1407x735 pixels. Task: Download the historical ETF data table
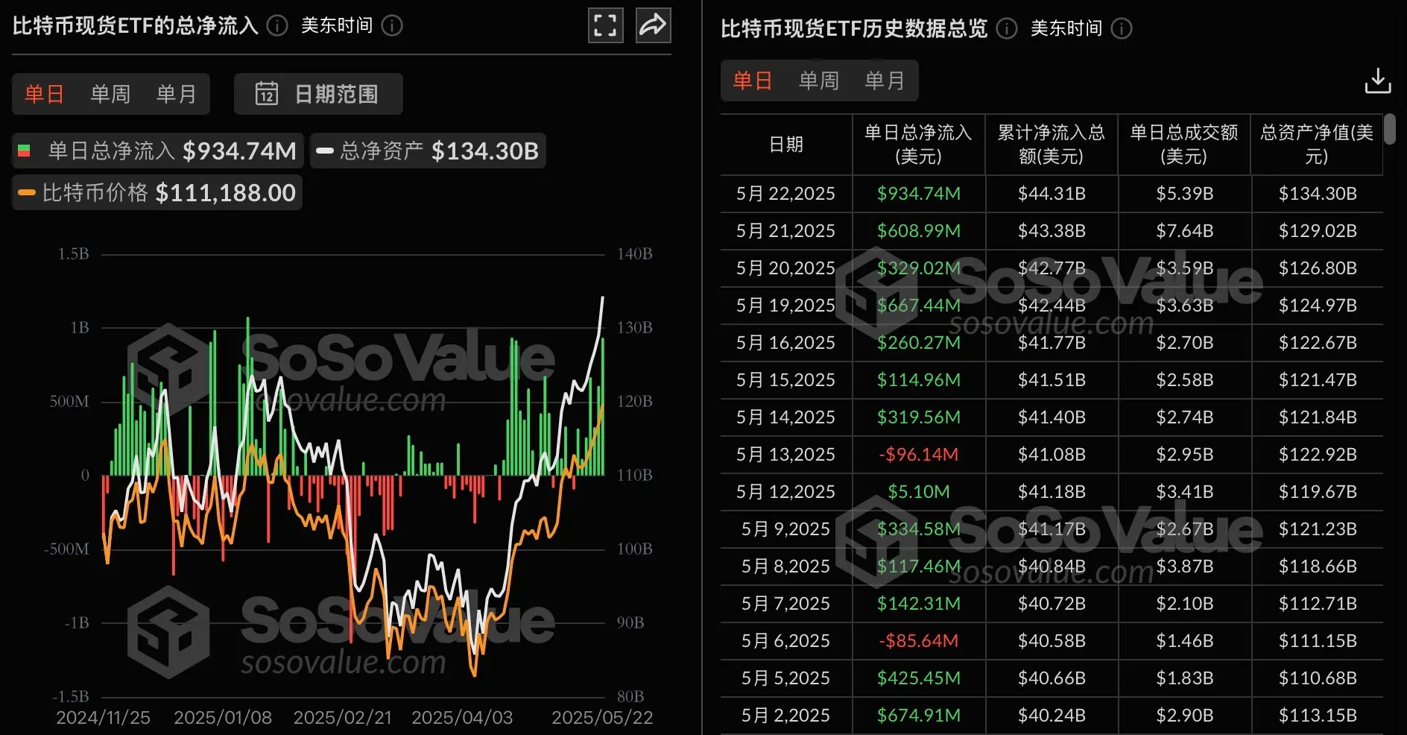(1378, 80)
